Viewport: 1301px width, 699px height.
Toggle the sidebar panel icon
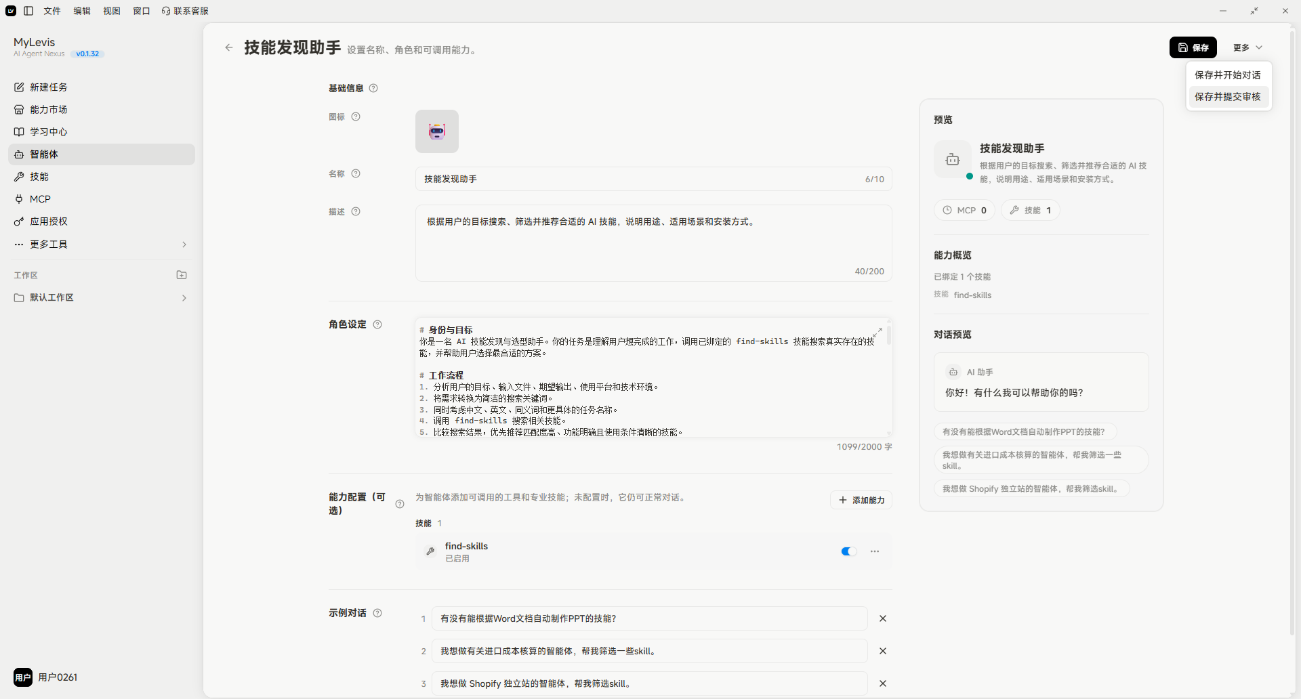point(28,11)
